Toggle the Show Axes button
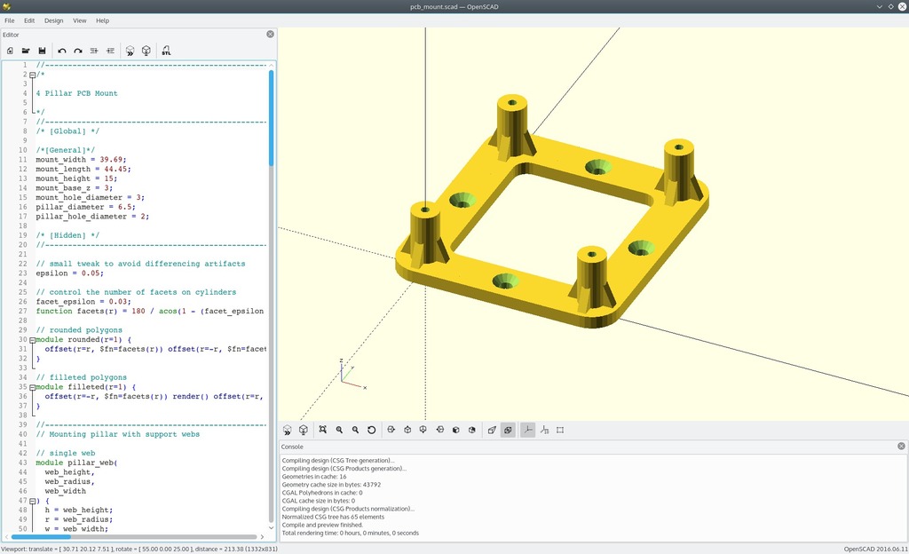This screenshot has width=909, height=554. click(527, 430)
